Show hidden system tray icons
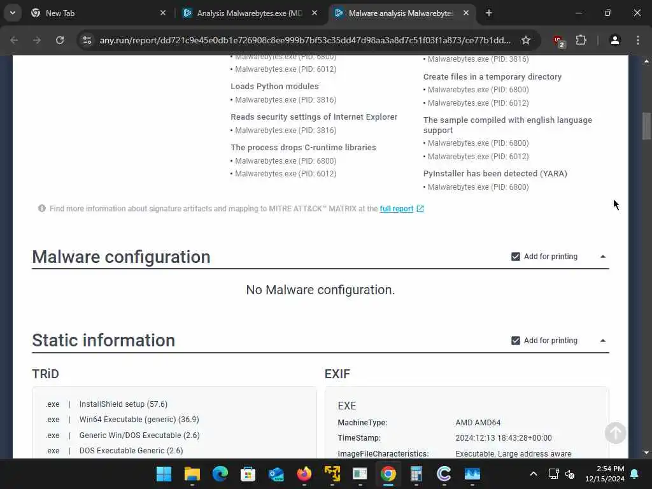 (534, 474)
